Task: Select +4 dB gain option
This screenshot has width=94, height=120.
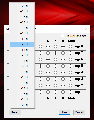Action: tap(22, 50)
